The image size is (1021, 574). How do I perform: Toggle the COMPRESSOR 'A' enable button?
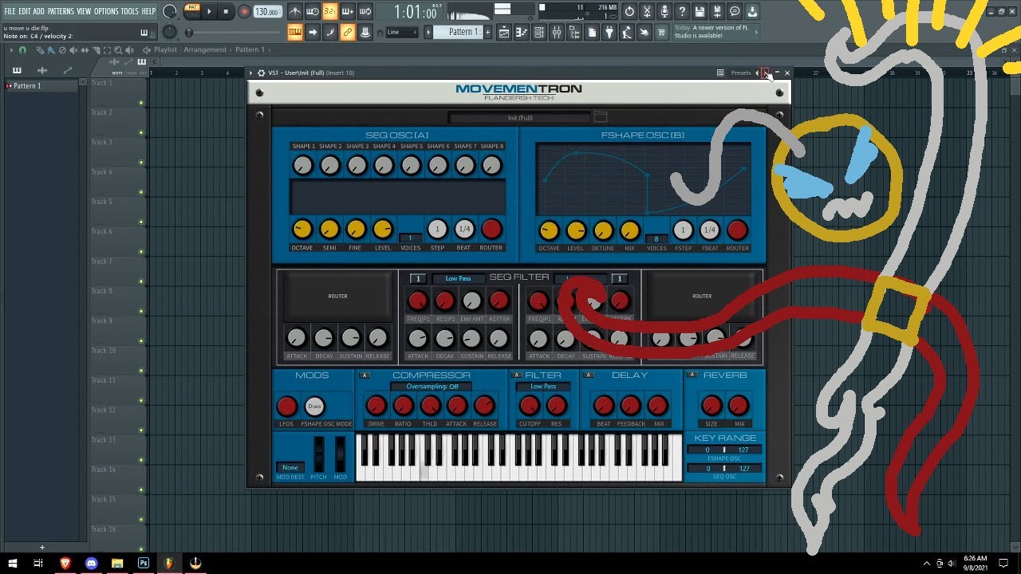point(365,375)
